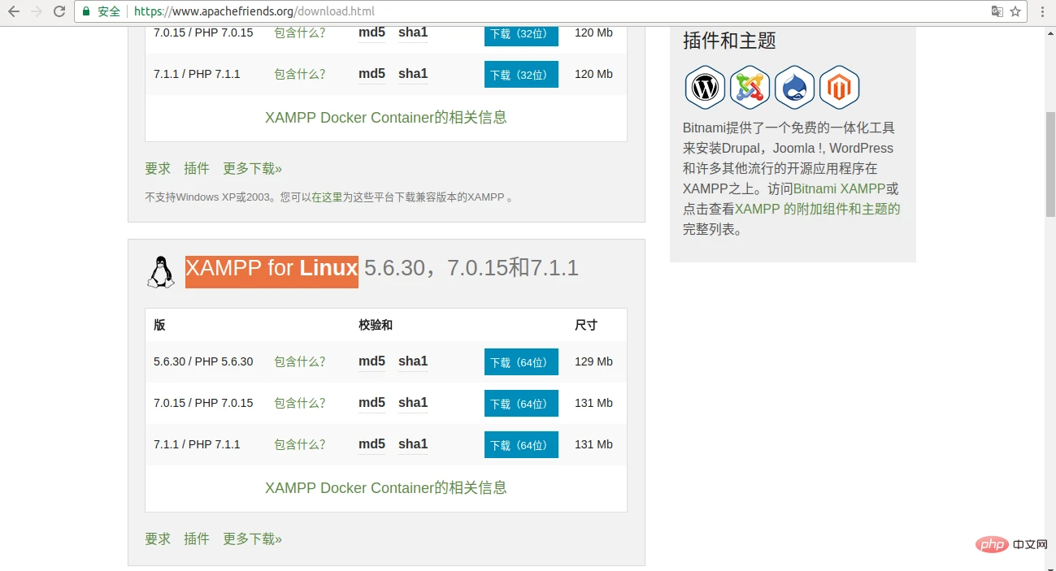Open md5 for 32-bit 7.0.15 row
Image resolution: width=1056 pixels, height=571 pixels.
(x=372, y=32)
